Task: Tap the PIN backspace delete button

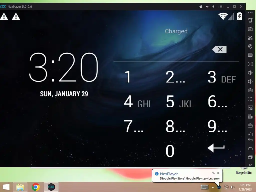Action: click(x=219, y=49)
